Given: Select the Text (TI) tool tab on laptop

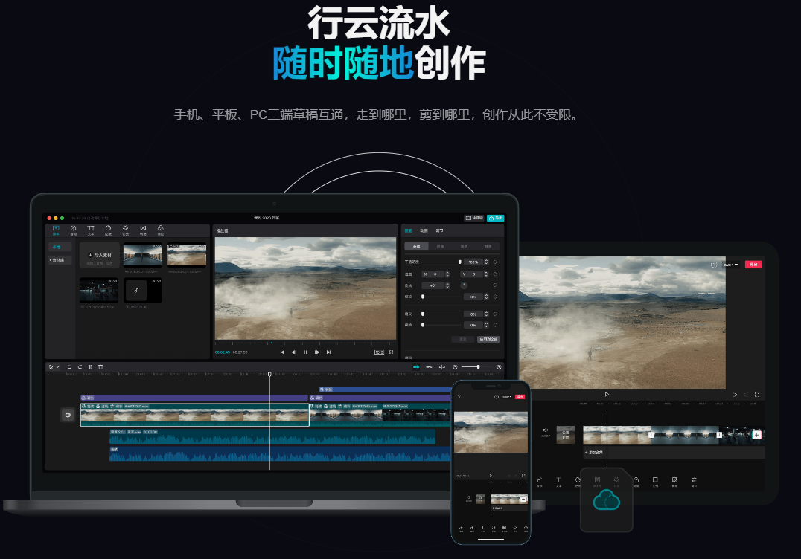Looking at the screenshot, I should click(90, 230).
